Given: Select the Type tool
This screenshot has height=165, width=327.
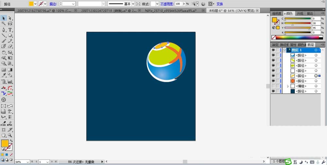Looking at the screenshot, I should click(10, 30).
